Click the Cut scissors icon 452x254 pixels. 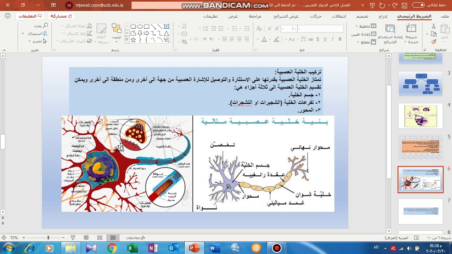(x=434, y=27)
